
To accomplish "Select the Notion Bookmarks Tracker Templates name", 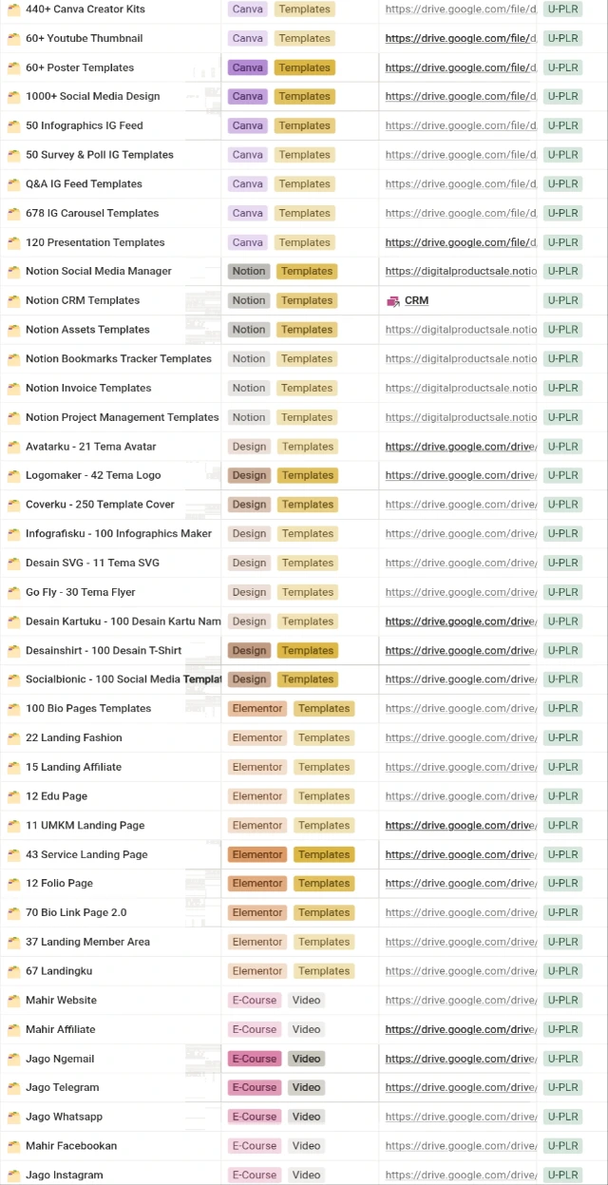I will click(119, 359).
